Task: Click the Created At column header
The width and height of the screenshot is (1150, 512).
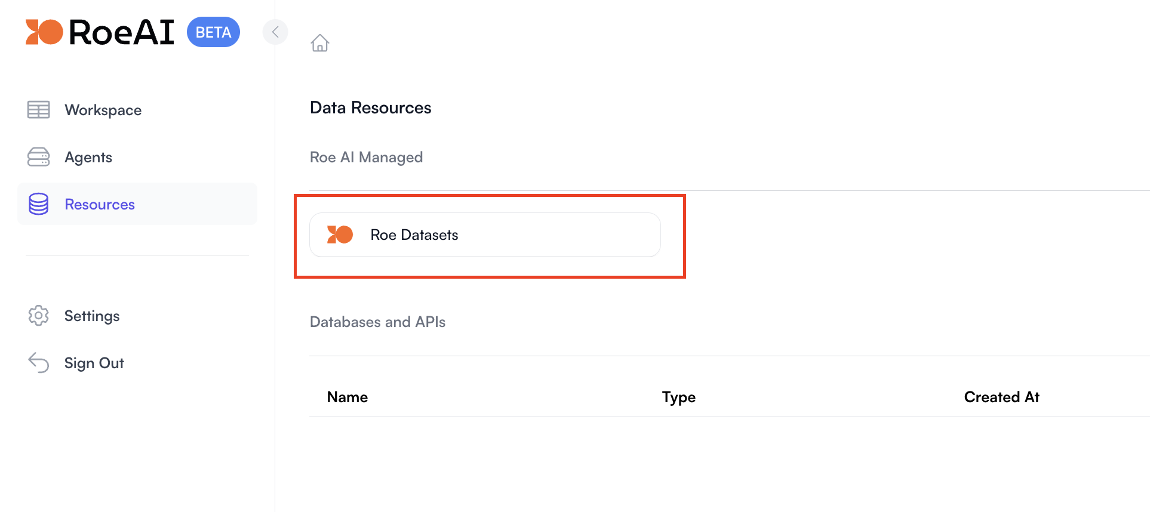Action: coord(1002,397)
